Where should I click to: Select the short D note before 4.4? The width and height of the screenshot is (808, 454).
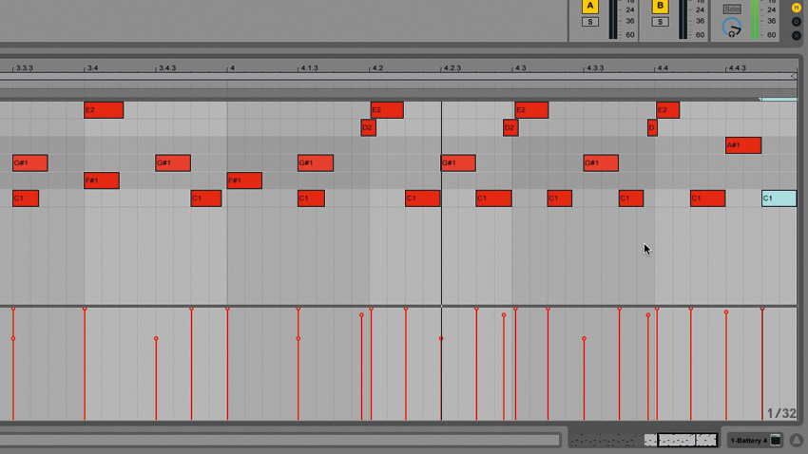pyautogui.click(x=652, y=127)
